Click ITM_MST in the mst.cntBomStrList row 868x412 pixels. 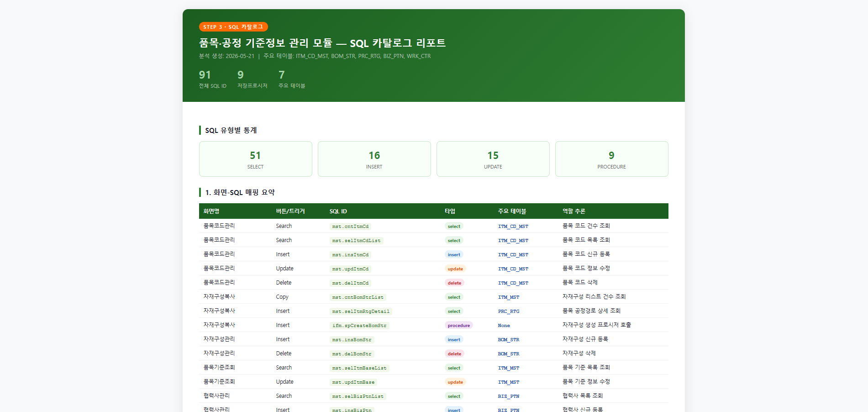point(509,297)
